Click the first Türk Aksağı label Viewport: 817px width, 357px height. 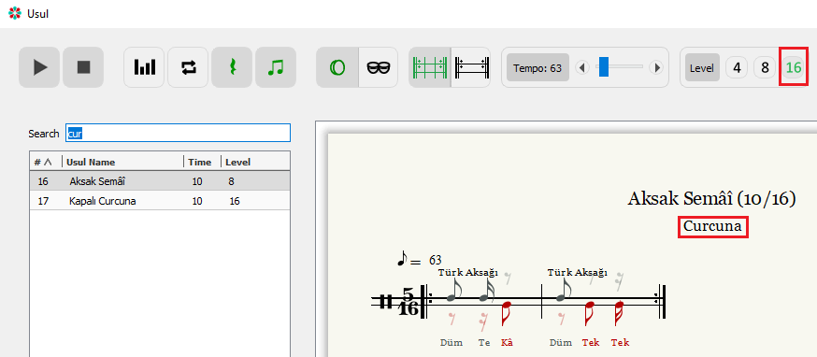468,272
